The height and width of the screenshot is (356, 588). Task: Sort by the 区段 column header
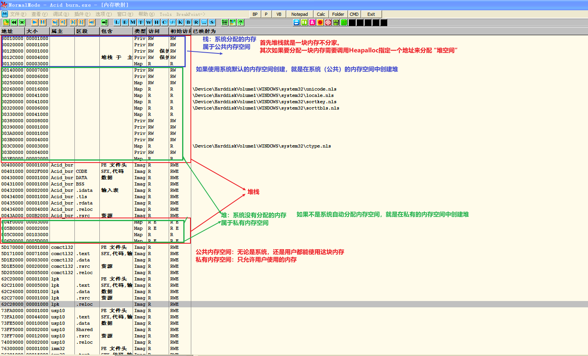(x=88, y=31)
